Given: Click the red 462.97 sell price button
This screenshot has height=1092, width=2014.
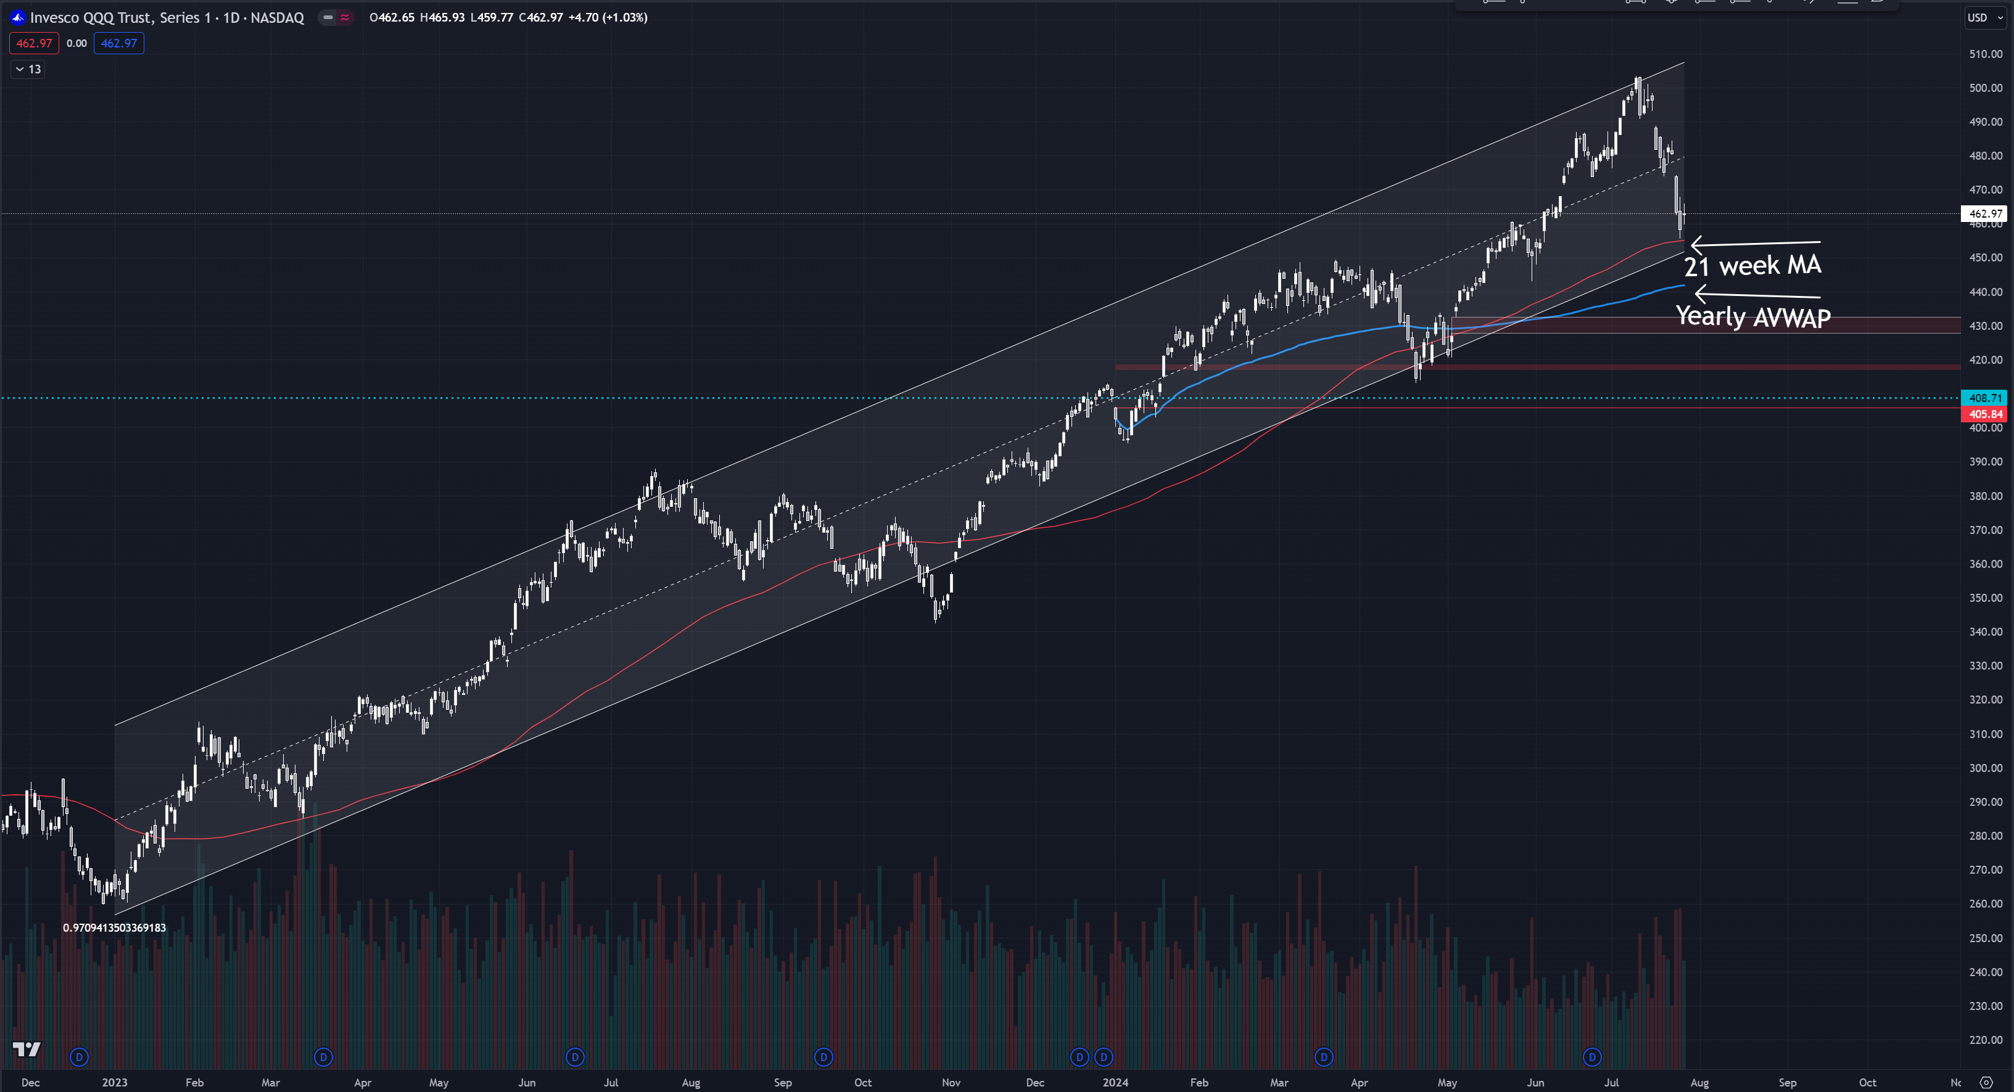Looking at the screenshot, I should (35, 43).
